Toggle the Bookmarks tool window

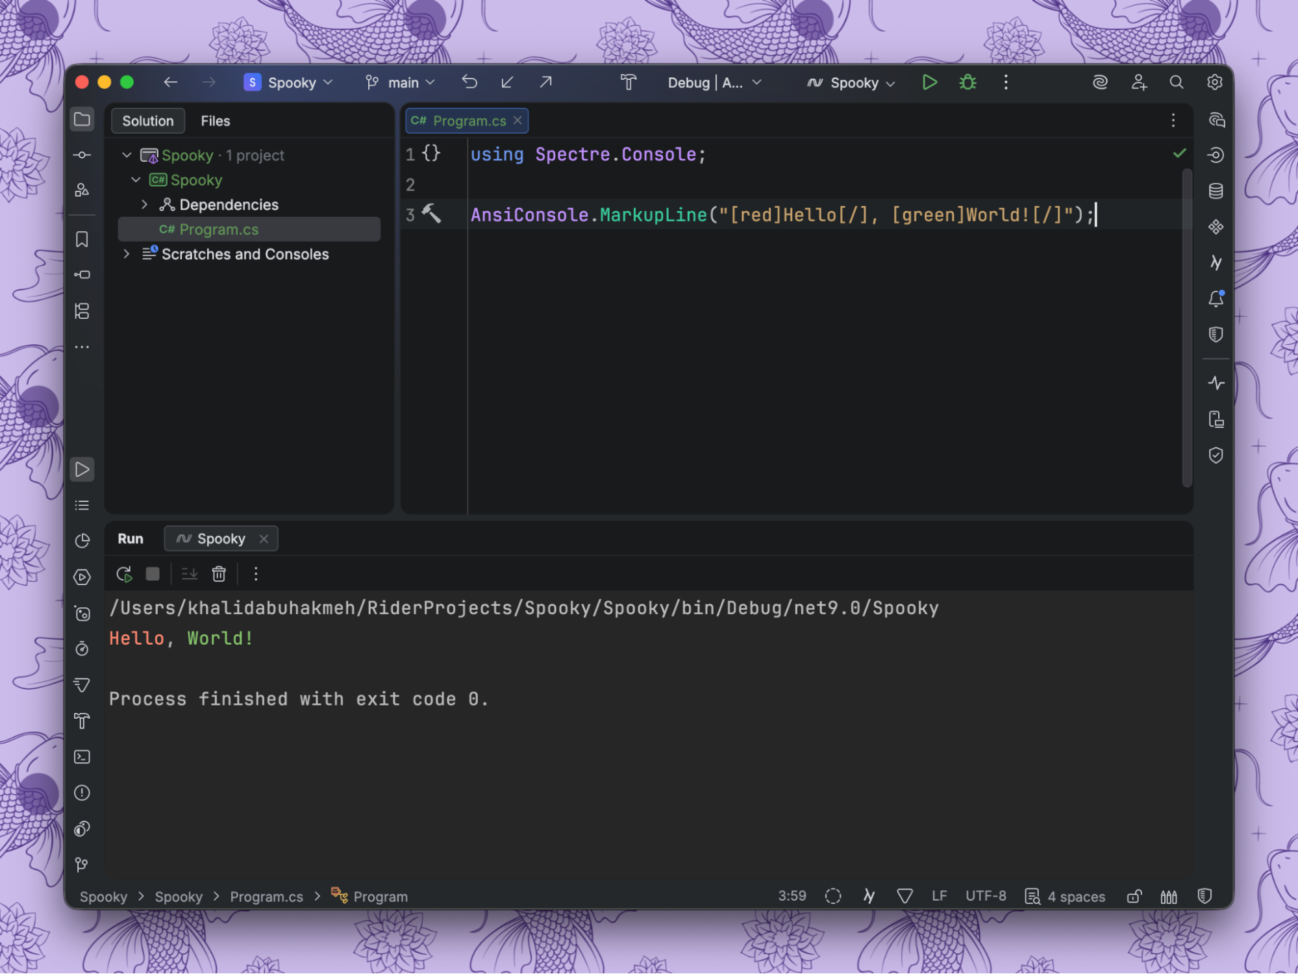(x=82, y=240)
